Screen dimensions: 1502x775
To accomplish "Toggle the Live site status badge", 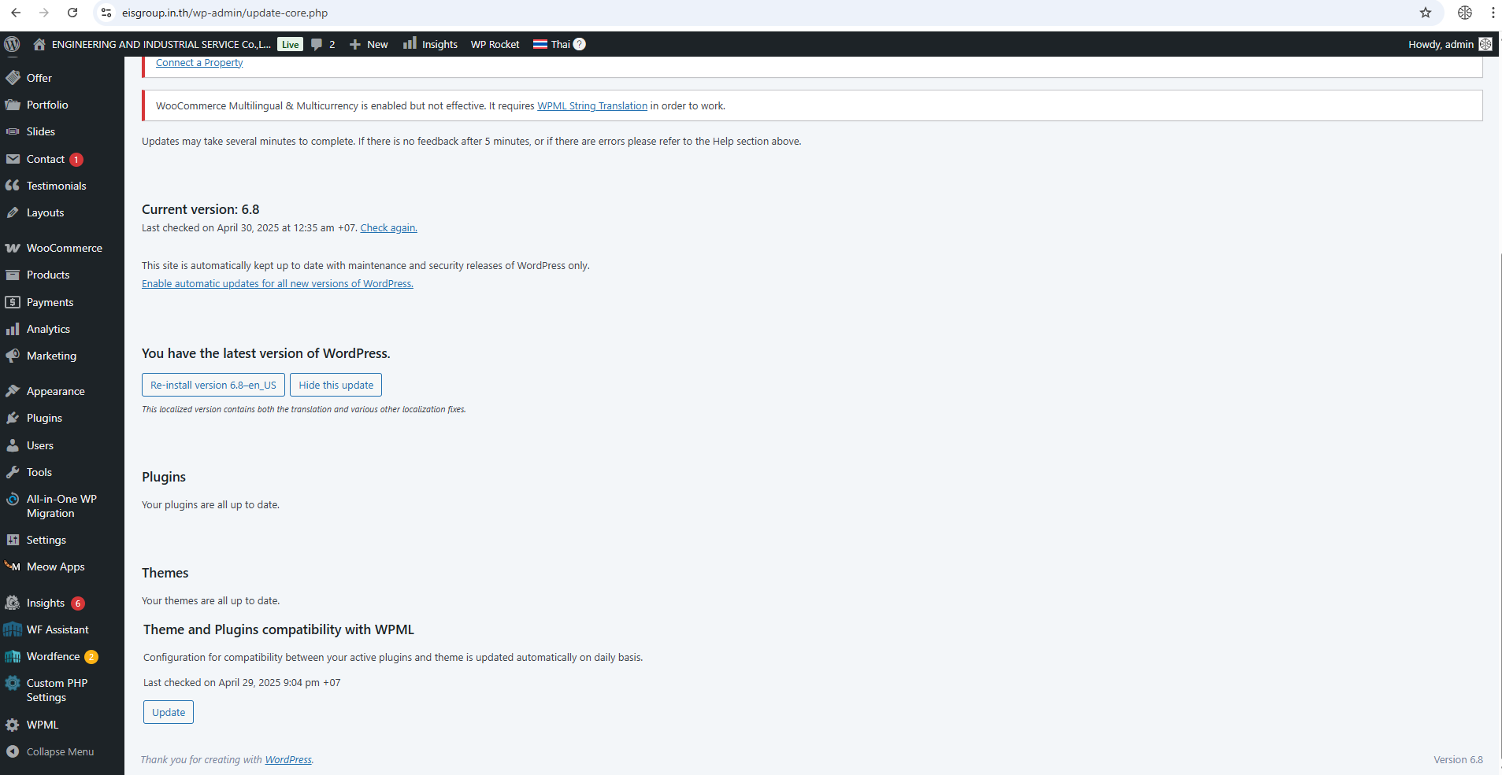I will coord(290,44).
